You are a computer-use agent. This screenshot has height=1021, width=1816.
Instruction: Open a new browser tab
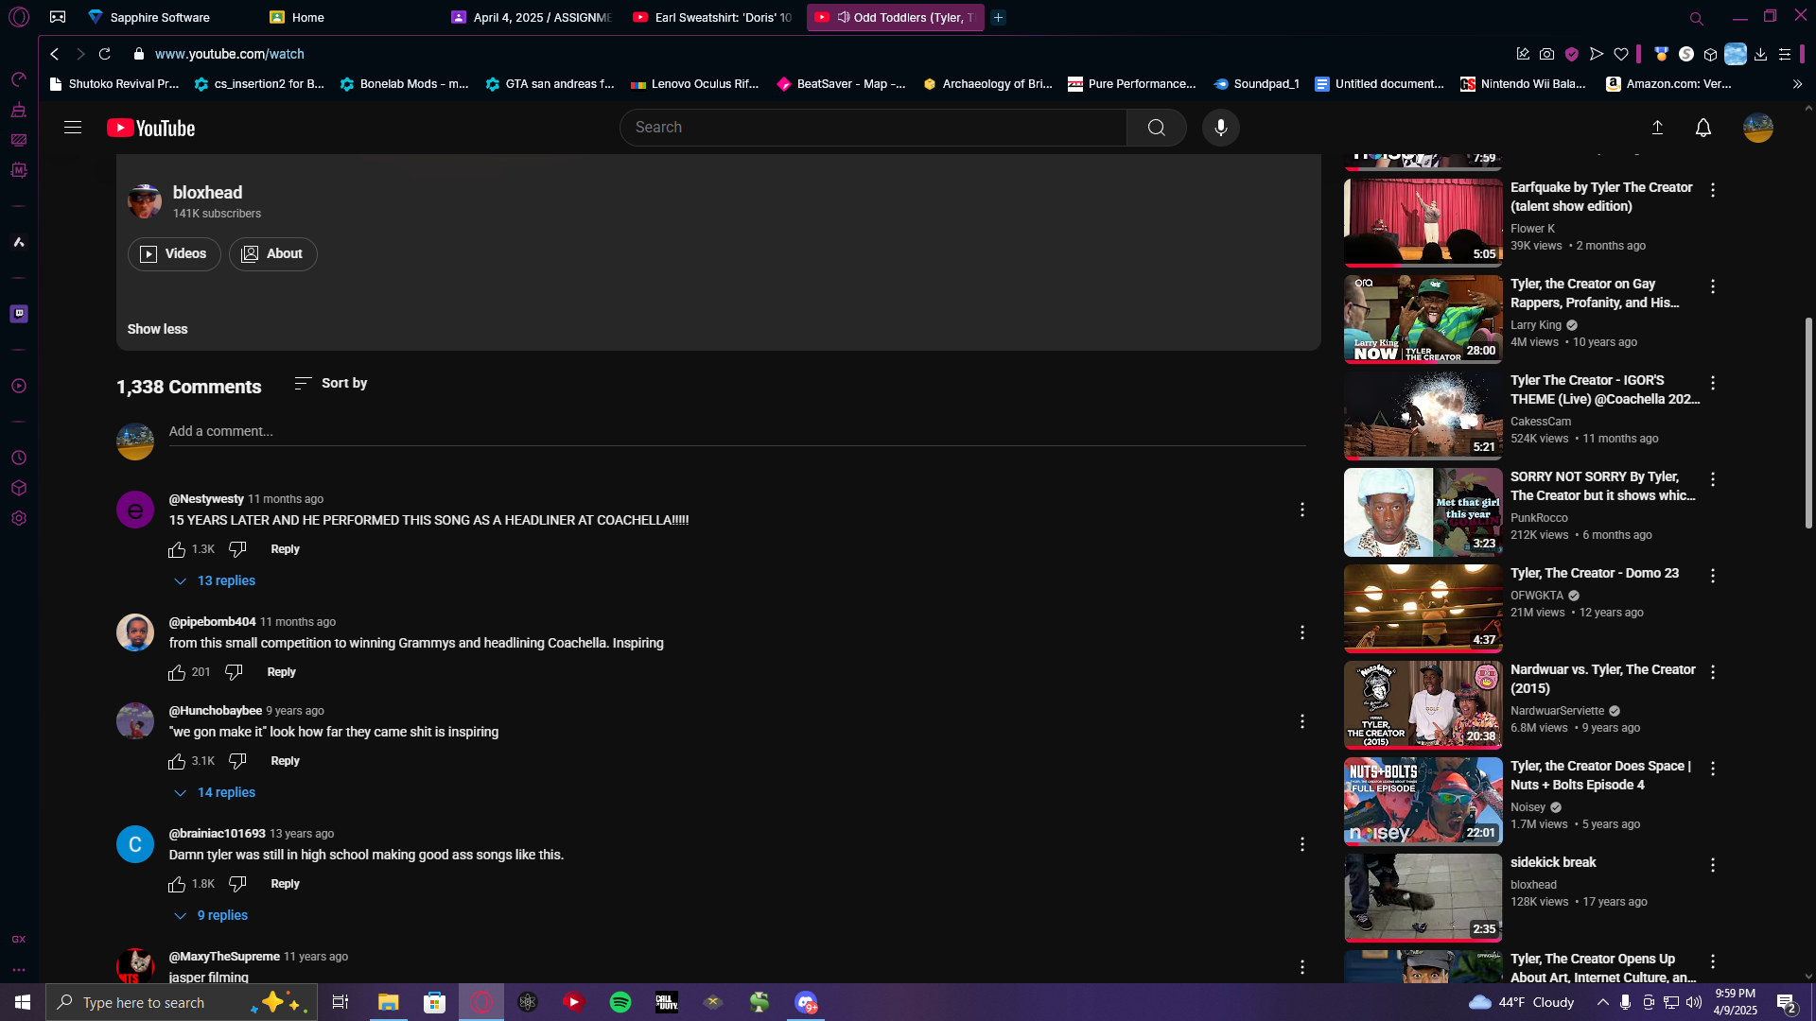998,17
